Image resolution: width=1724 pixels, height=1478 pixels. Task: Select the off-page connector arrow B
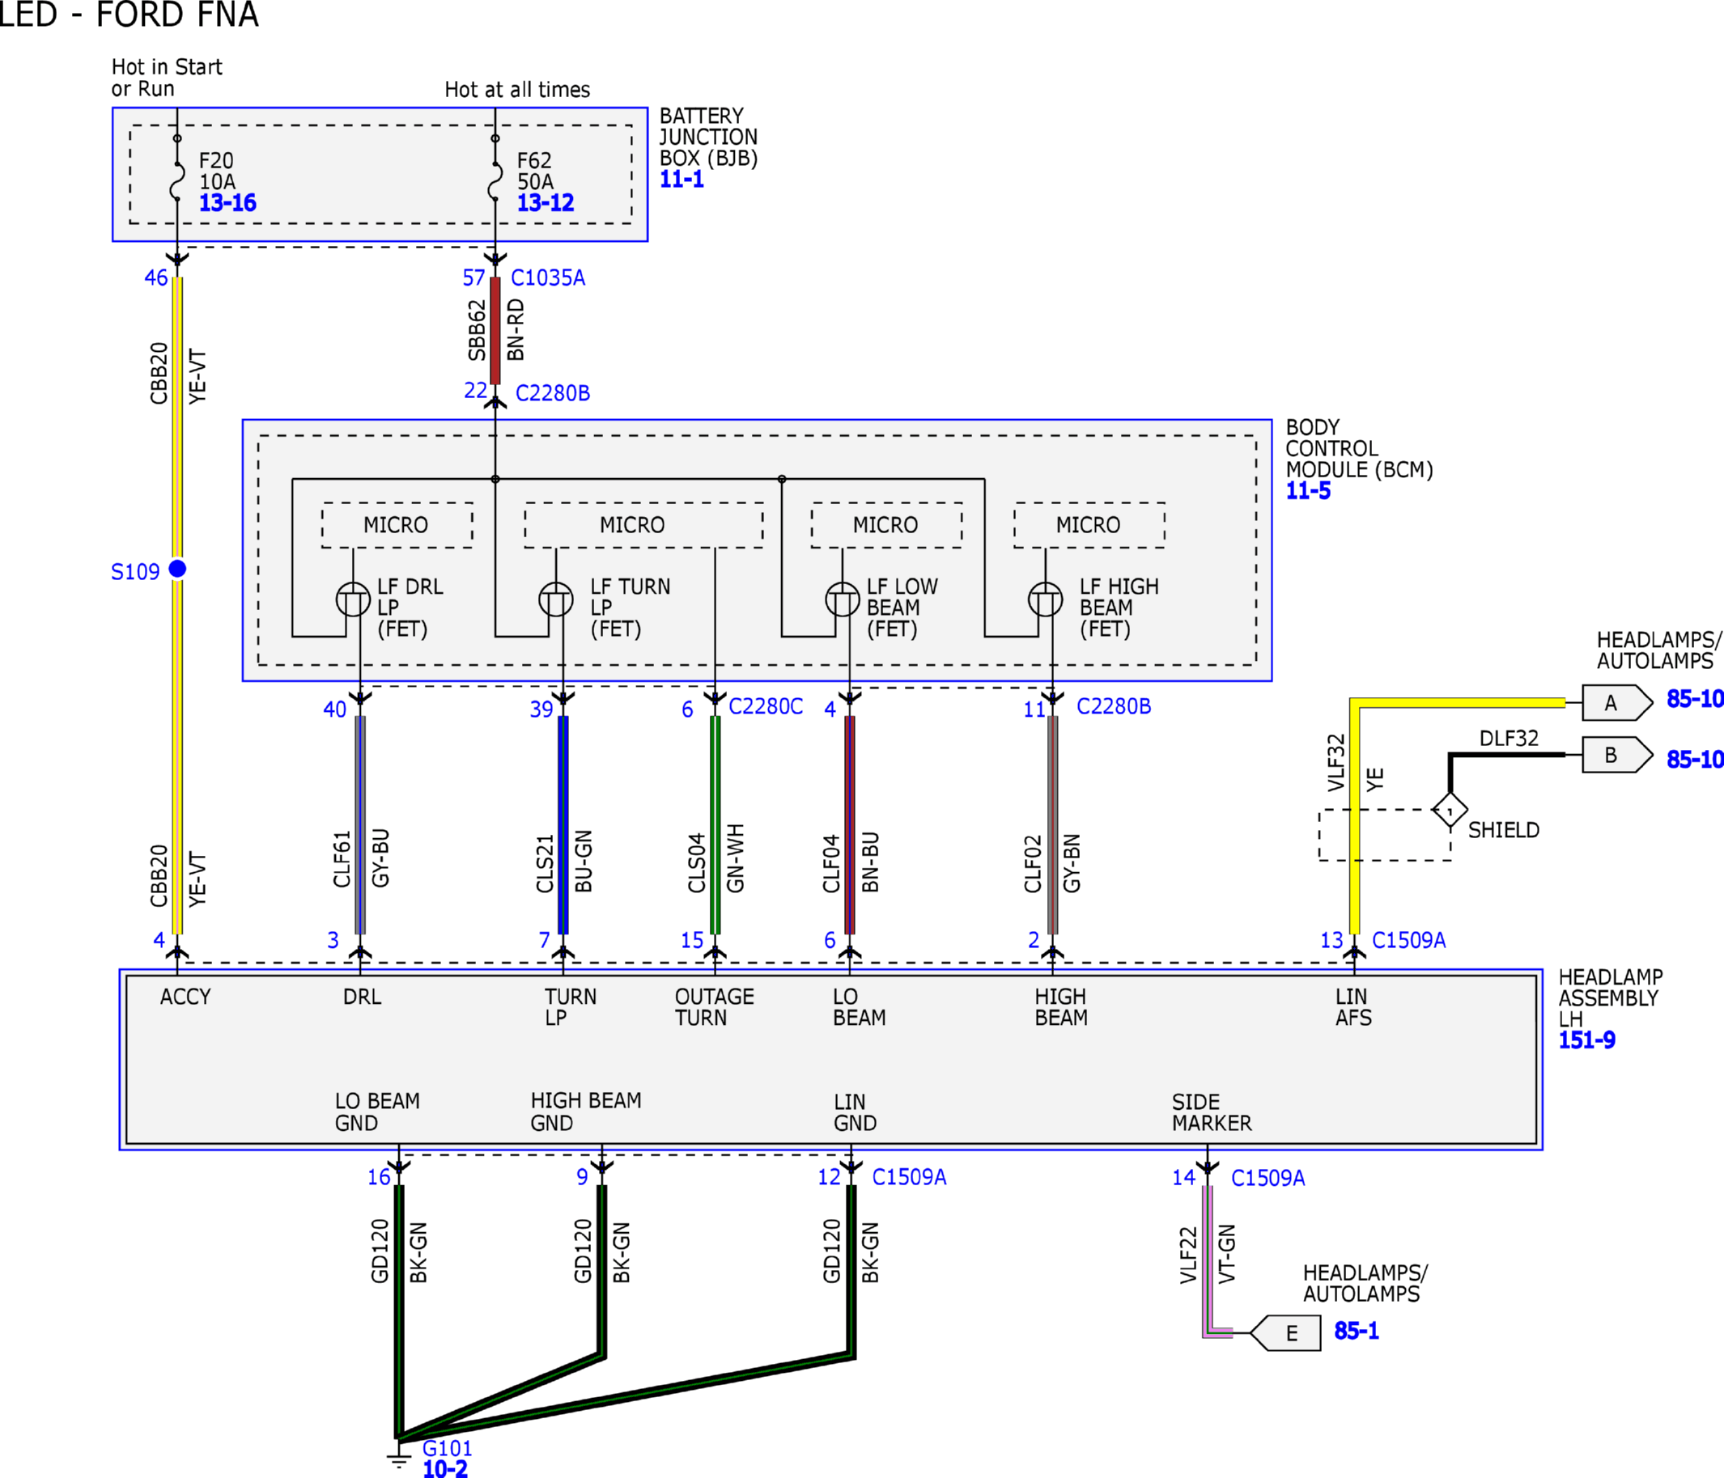coord(1616,756)
